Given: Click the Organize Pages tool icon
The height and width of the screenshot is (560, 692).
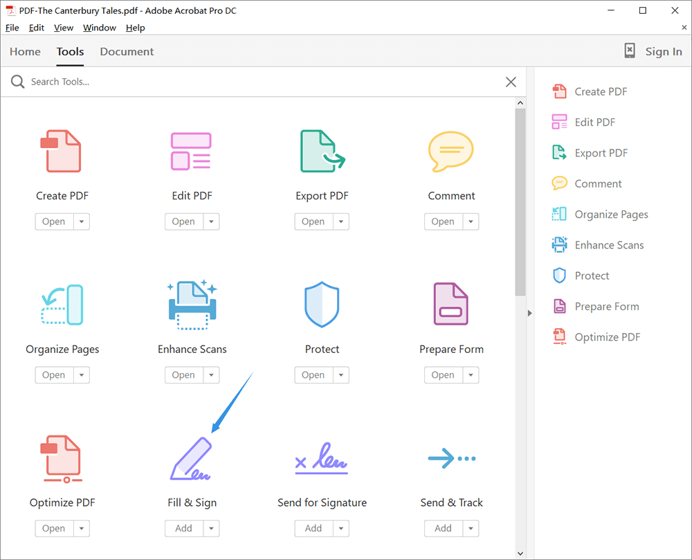Looking at the screenshot, I should click(62, 305).
